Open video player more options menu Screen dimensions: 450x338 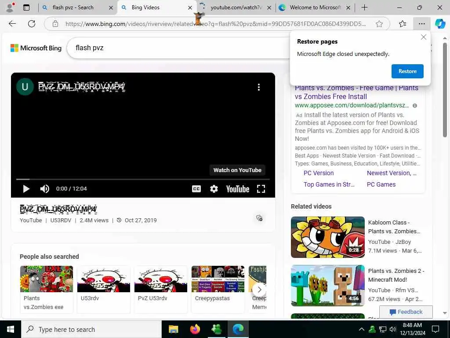coord(258,87)
